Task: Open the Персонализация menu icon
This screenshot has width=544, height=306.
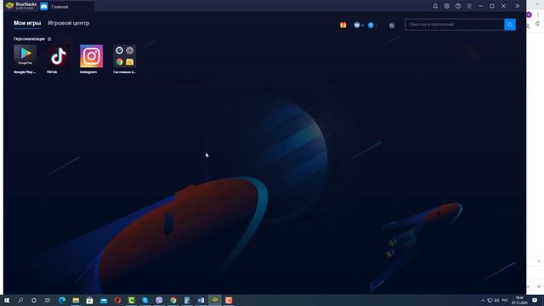Action: point(49,39)
